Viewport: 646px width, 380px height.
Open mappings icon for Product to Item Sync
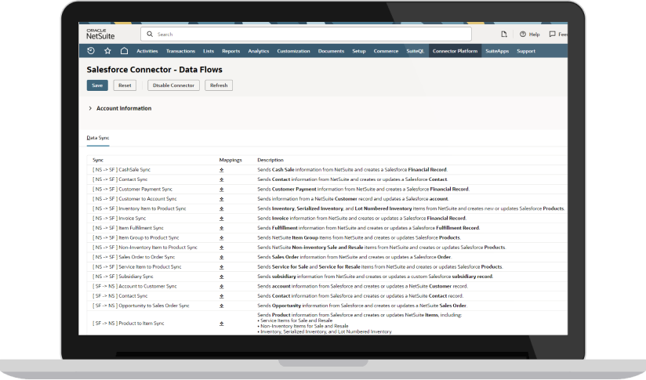tap(222, 323)
